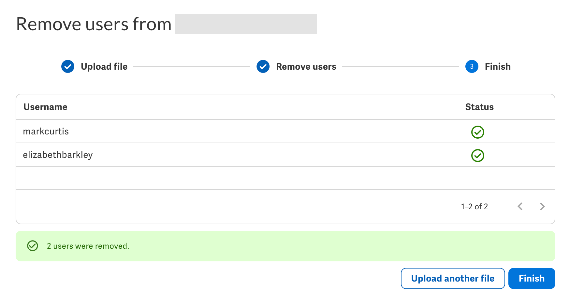This screenshot has width=569, height=304.
Task: Go to next page of results
Action: coord(542,206)
